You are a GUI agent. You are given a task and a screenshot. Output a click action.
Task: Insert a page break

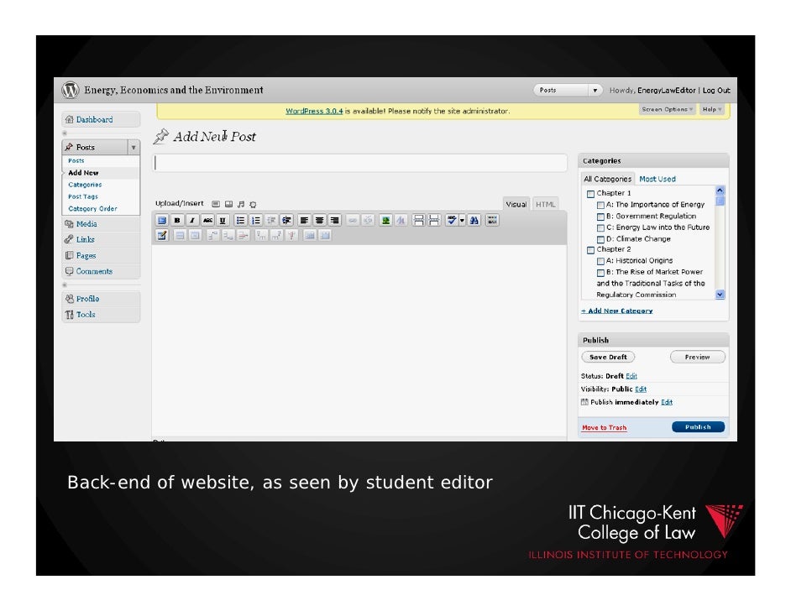434,220
